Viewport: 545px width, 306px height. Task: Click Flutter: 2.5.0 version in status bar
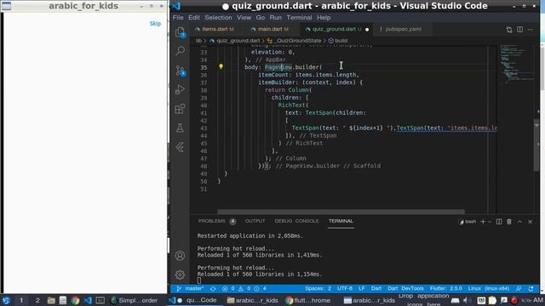click(446, 289)
